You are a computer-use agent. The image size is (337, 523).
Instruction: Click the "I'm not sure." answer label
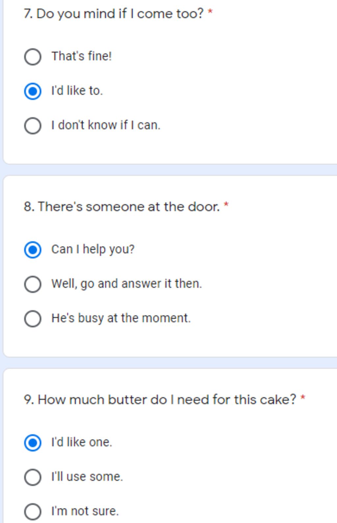pyautogui.click(x=85, y=511)
